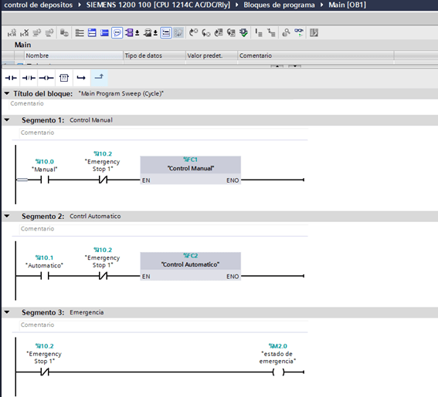Click the call structure branch icon
This screenshot has width=438, height=397.
click(271, 33)
